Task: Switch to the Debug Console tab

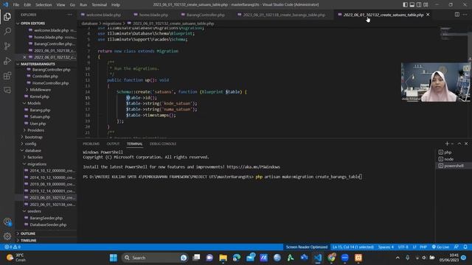Action: pyautogui.click(x=163, y=144)
